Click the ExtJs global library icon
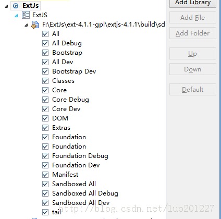This screenshot has width=221, height=219. (x=16, y=6)
